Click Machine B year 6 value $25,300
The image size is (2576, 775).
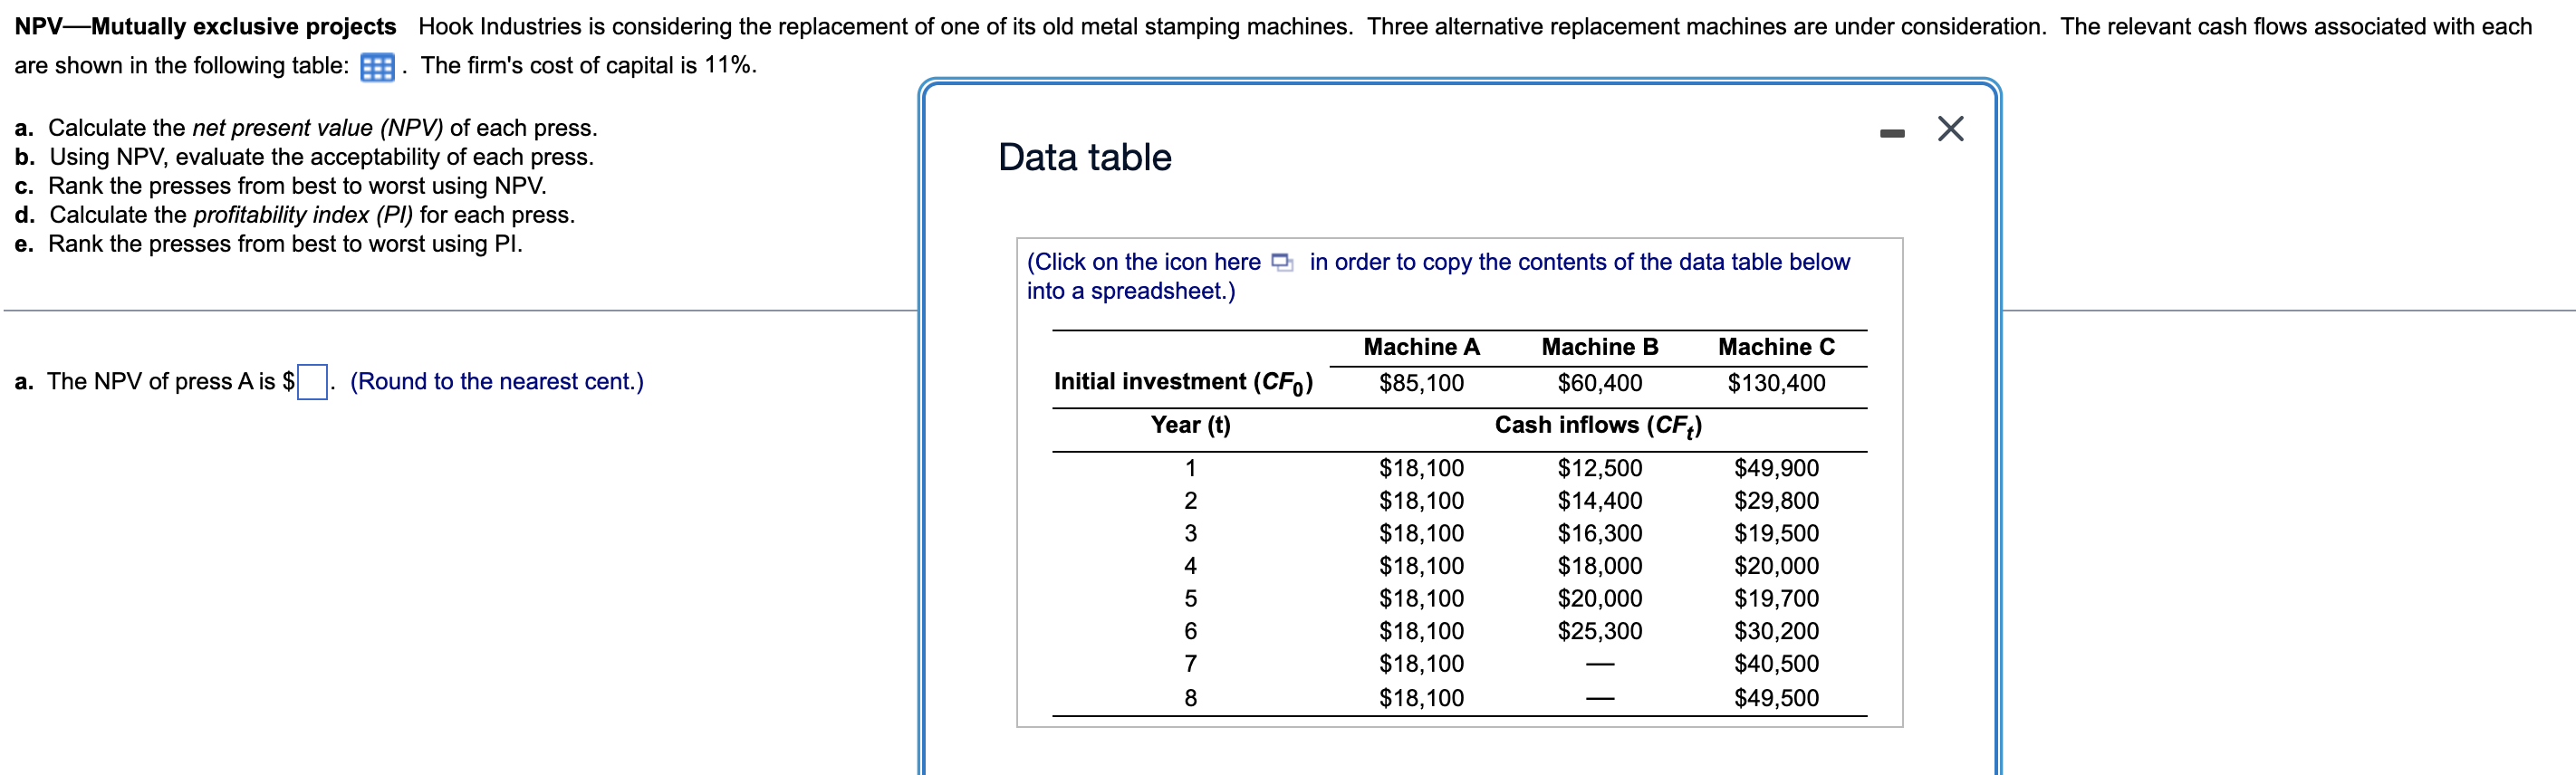tap(1599, 631)
